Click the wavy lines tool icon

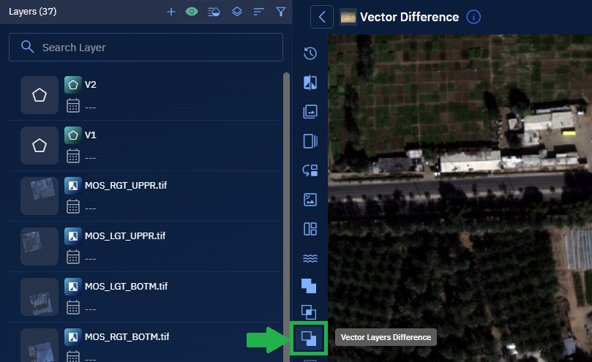310,258
